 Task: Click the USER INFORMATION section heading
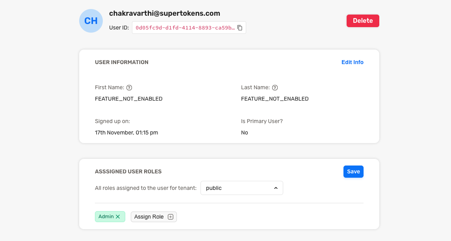tap(122, 62)
